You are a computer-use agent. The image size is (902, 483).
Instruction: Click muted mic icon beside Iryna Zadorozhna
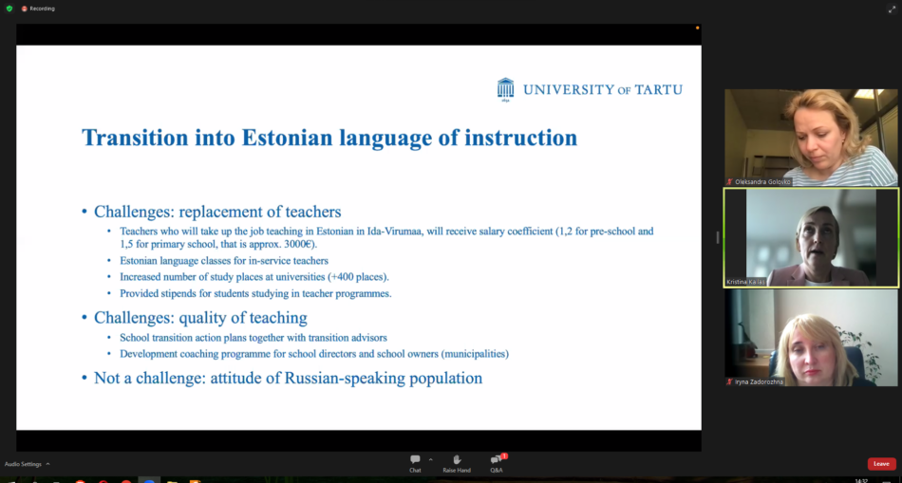730,381
